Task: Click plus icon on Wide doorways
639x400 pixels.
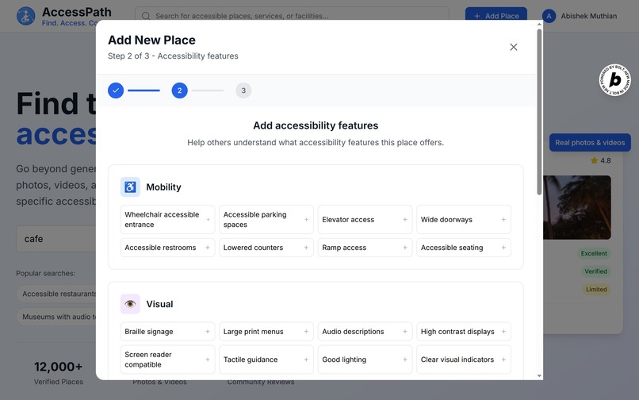Action: [x=503, y=220]
